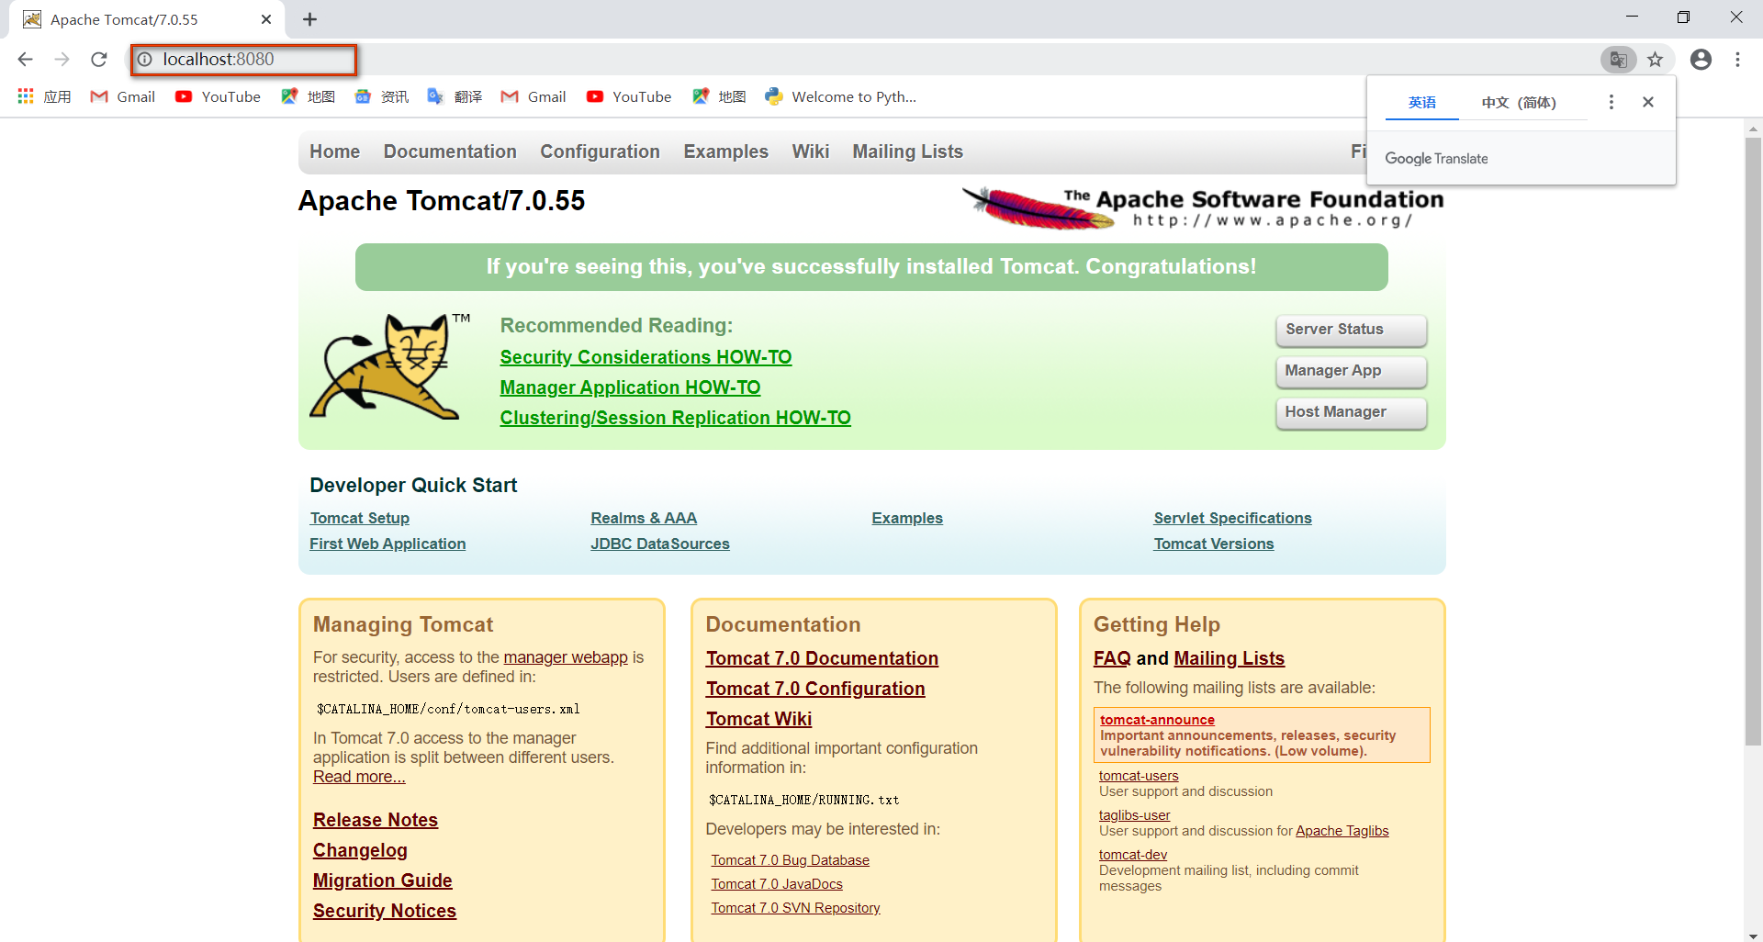Close the Google Translate popup

1648,102
